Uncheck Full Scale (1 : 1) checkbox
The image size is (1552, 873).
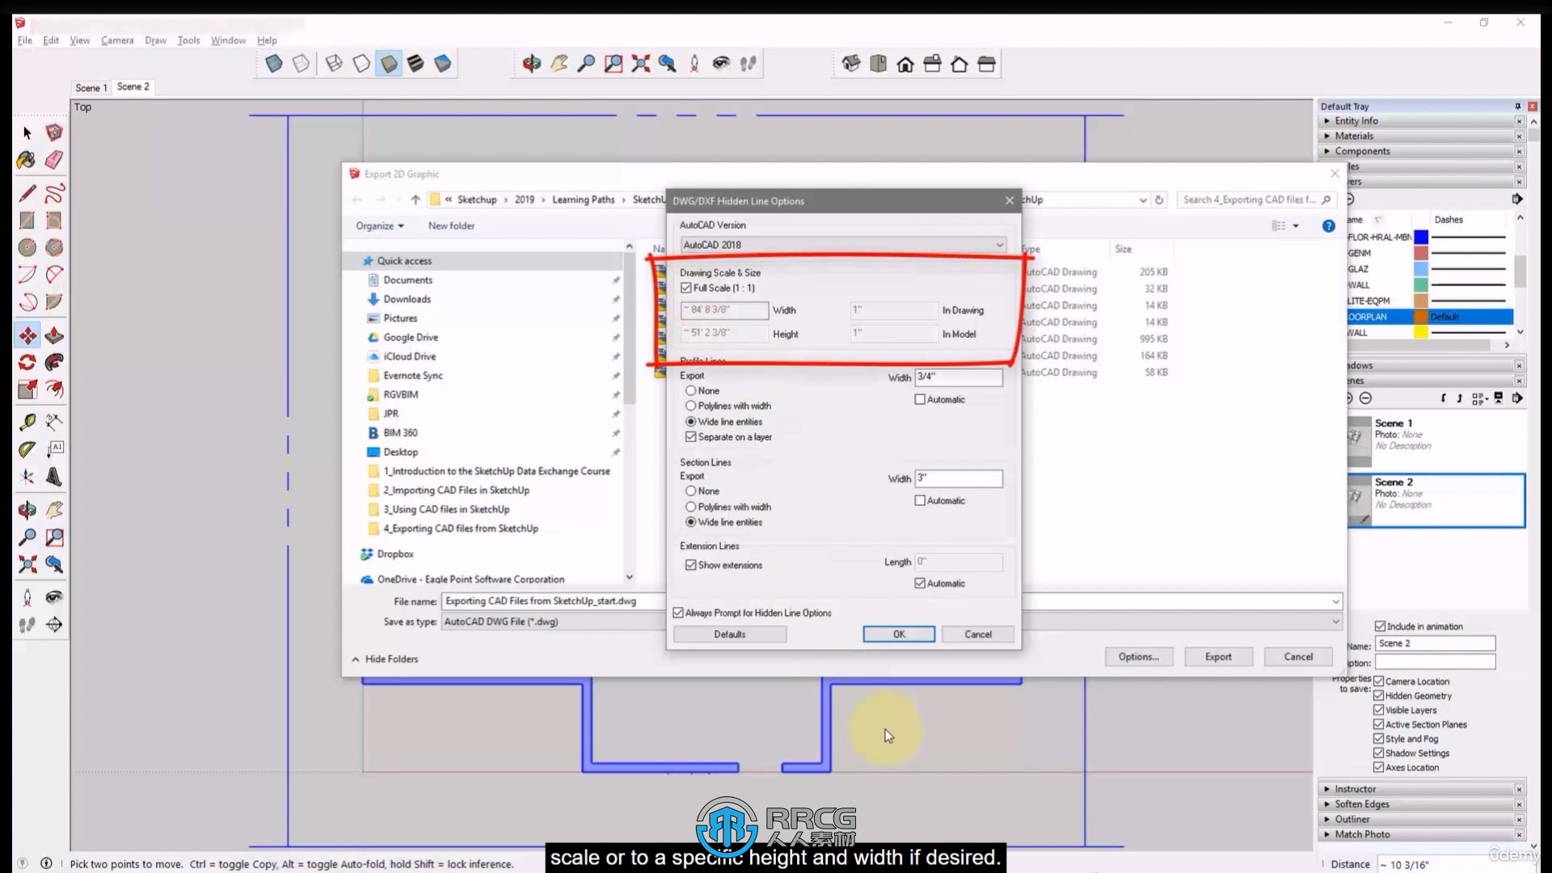[x=686, y=289]
